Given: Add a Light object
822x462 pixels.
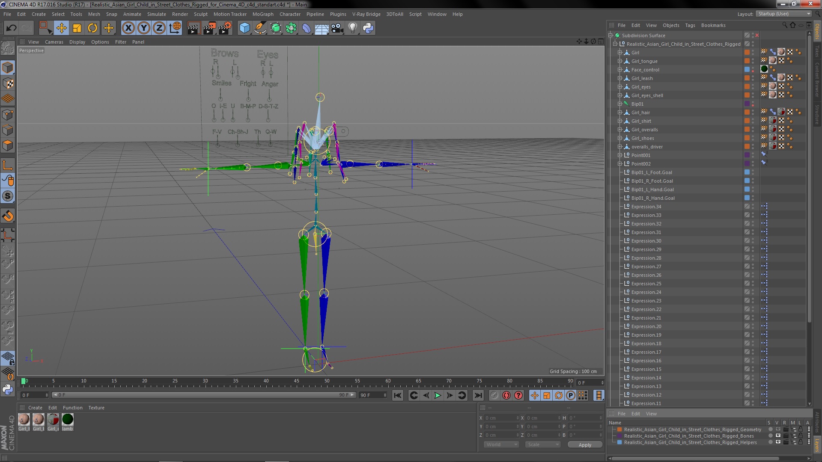Looking at the screenshot, I should tap(352, 28).
